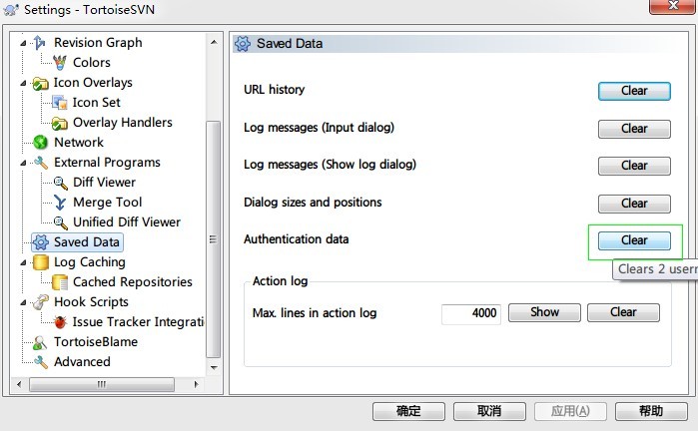Collapse the Log Caching tree node
This screenshot has width=698, height=431.
23,262
